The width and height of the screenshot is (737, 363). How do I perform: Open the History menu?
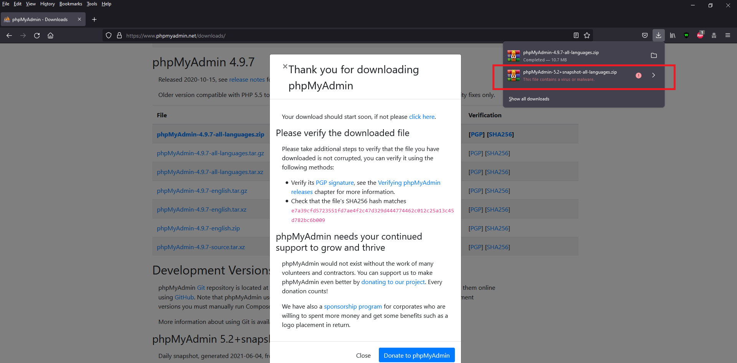47,4
